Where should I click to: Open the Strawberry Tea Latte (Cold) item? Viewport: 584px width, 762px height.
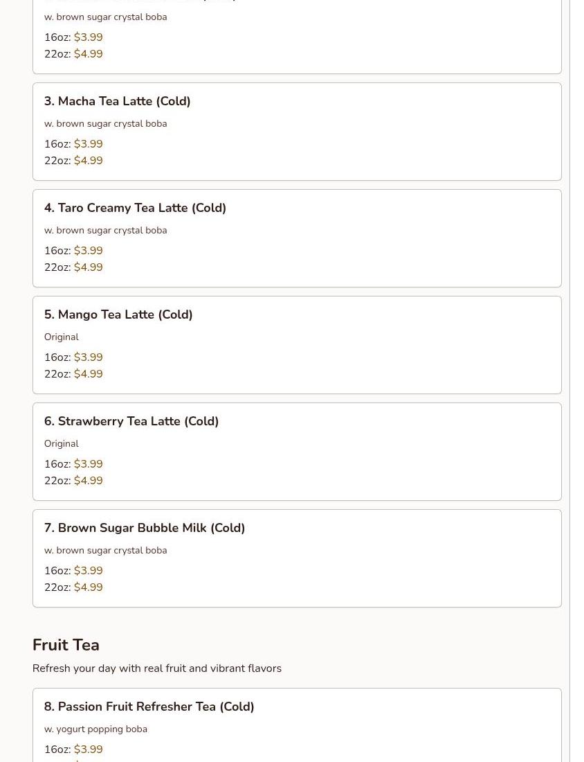point(131,421)
